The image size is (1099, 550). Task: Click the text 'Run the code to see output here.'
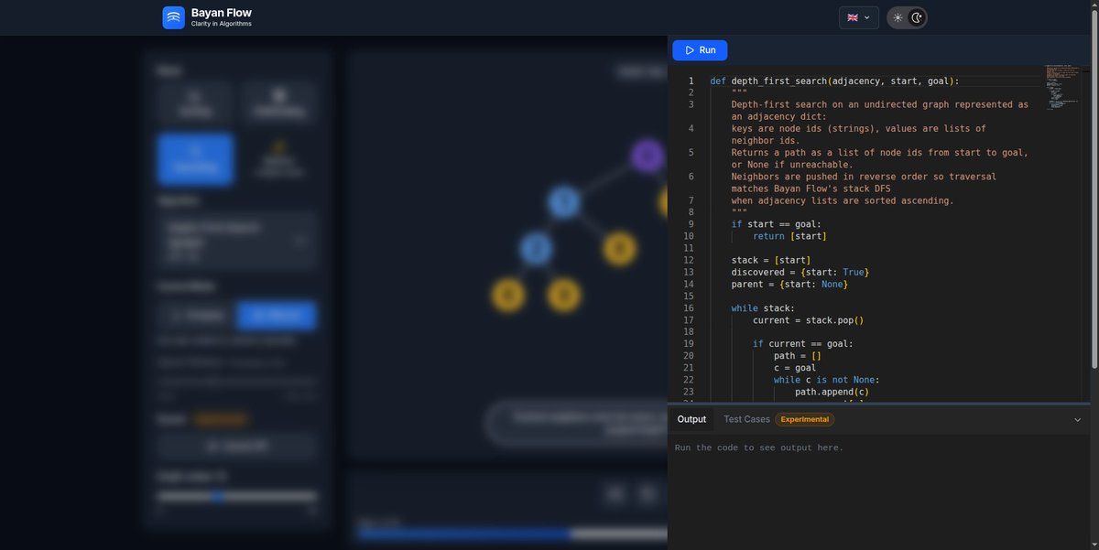[x=759, y=448]
